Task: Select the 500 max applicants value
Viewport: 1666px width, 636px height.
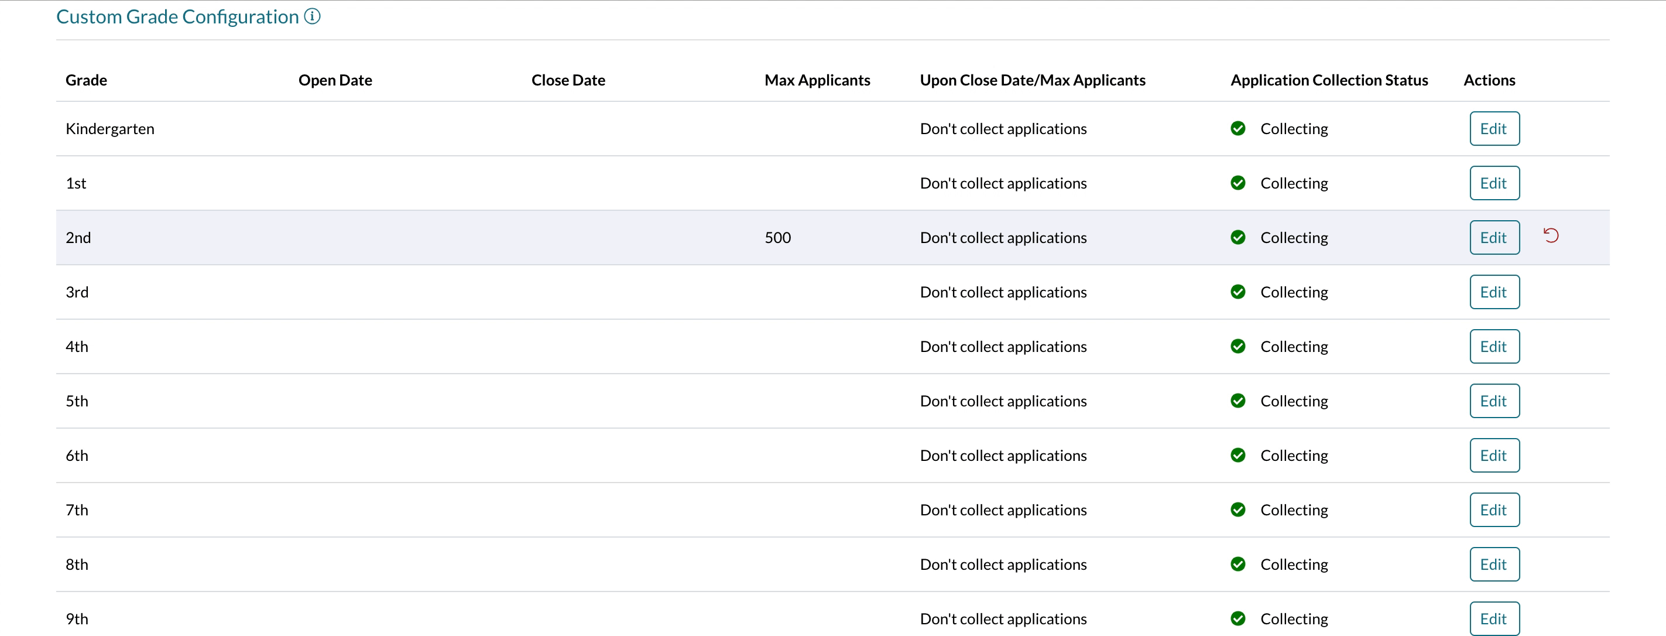Action: point(777,237)
